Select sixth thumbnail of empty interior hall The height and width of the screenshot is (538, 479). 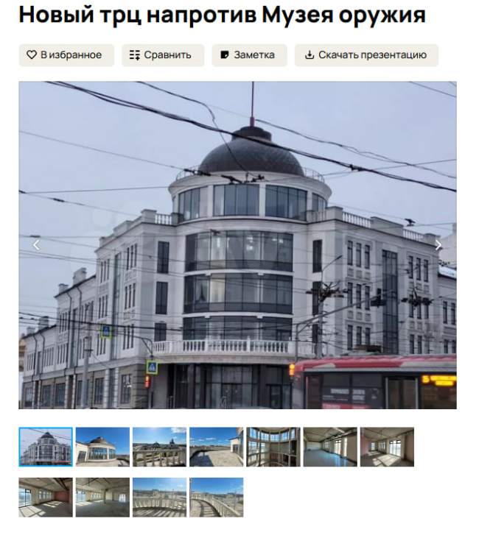pyautogui.click(x=330, y=447)
